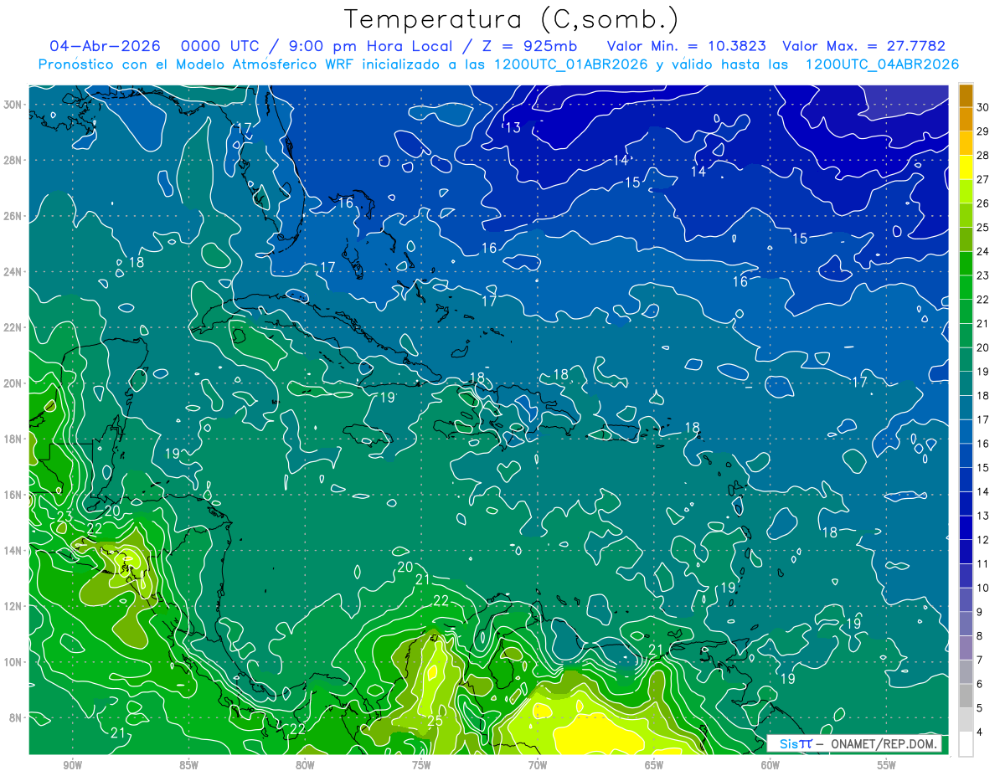Click the yellow 27 color legend swatch
This screenshot has width=1005, height=776.
coord(966,167)
